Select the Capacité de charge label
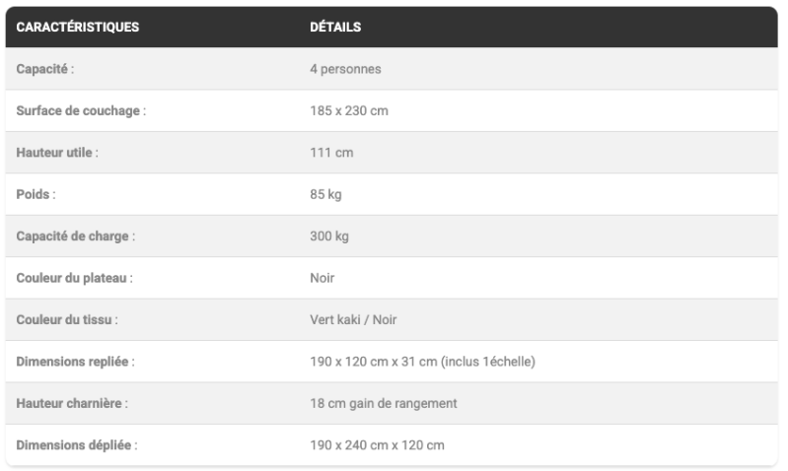The image size is (788, 471). (x=76, y=236)
